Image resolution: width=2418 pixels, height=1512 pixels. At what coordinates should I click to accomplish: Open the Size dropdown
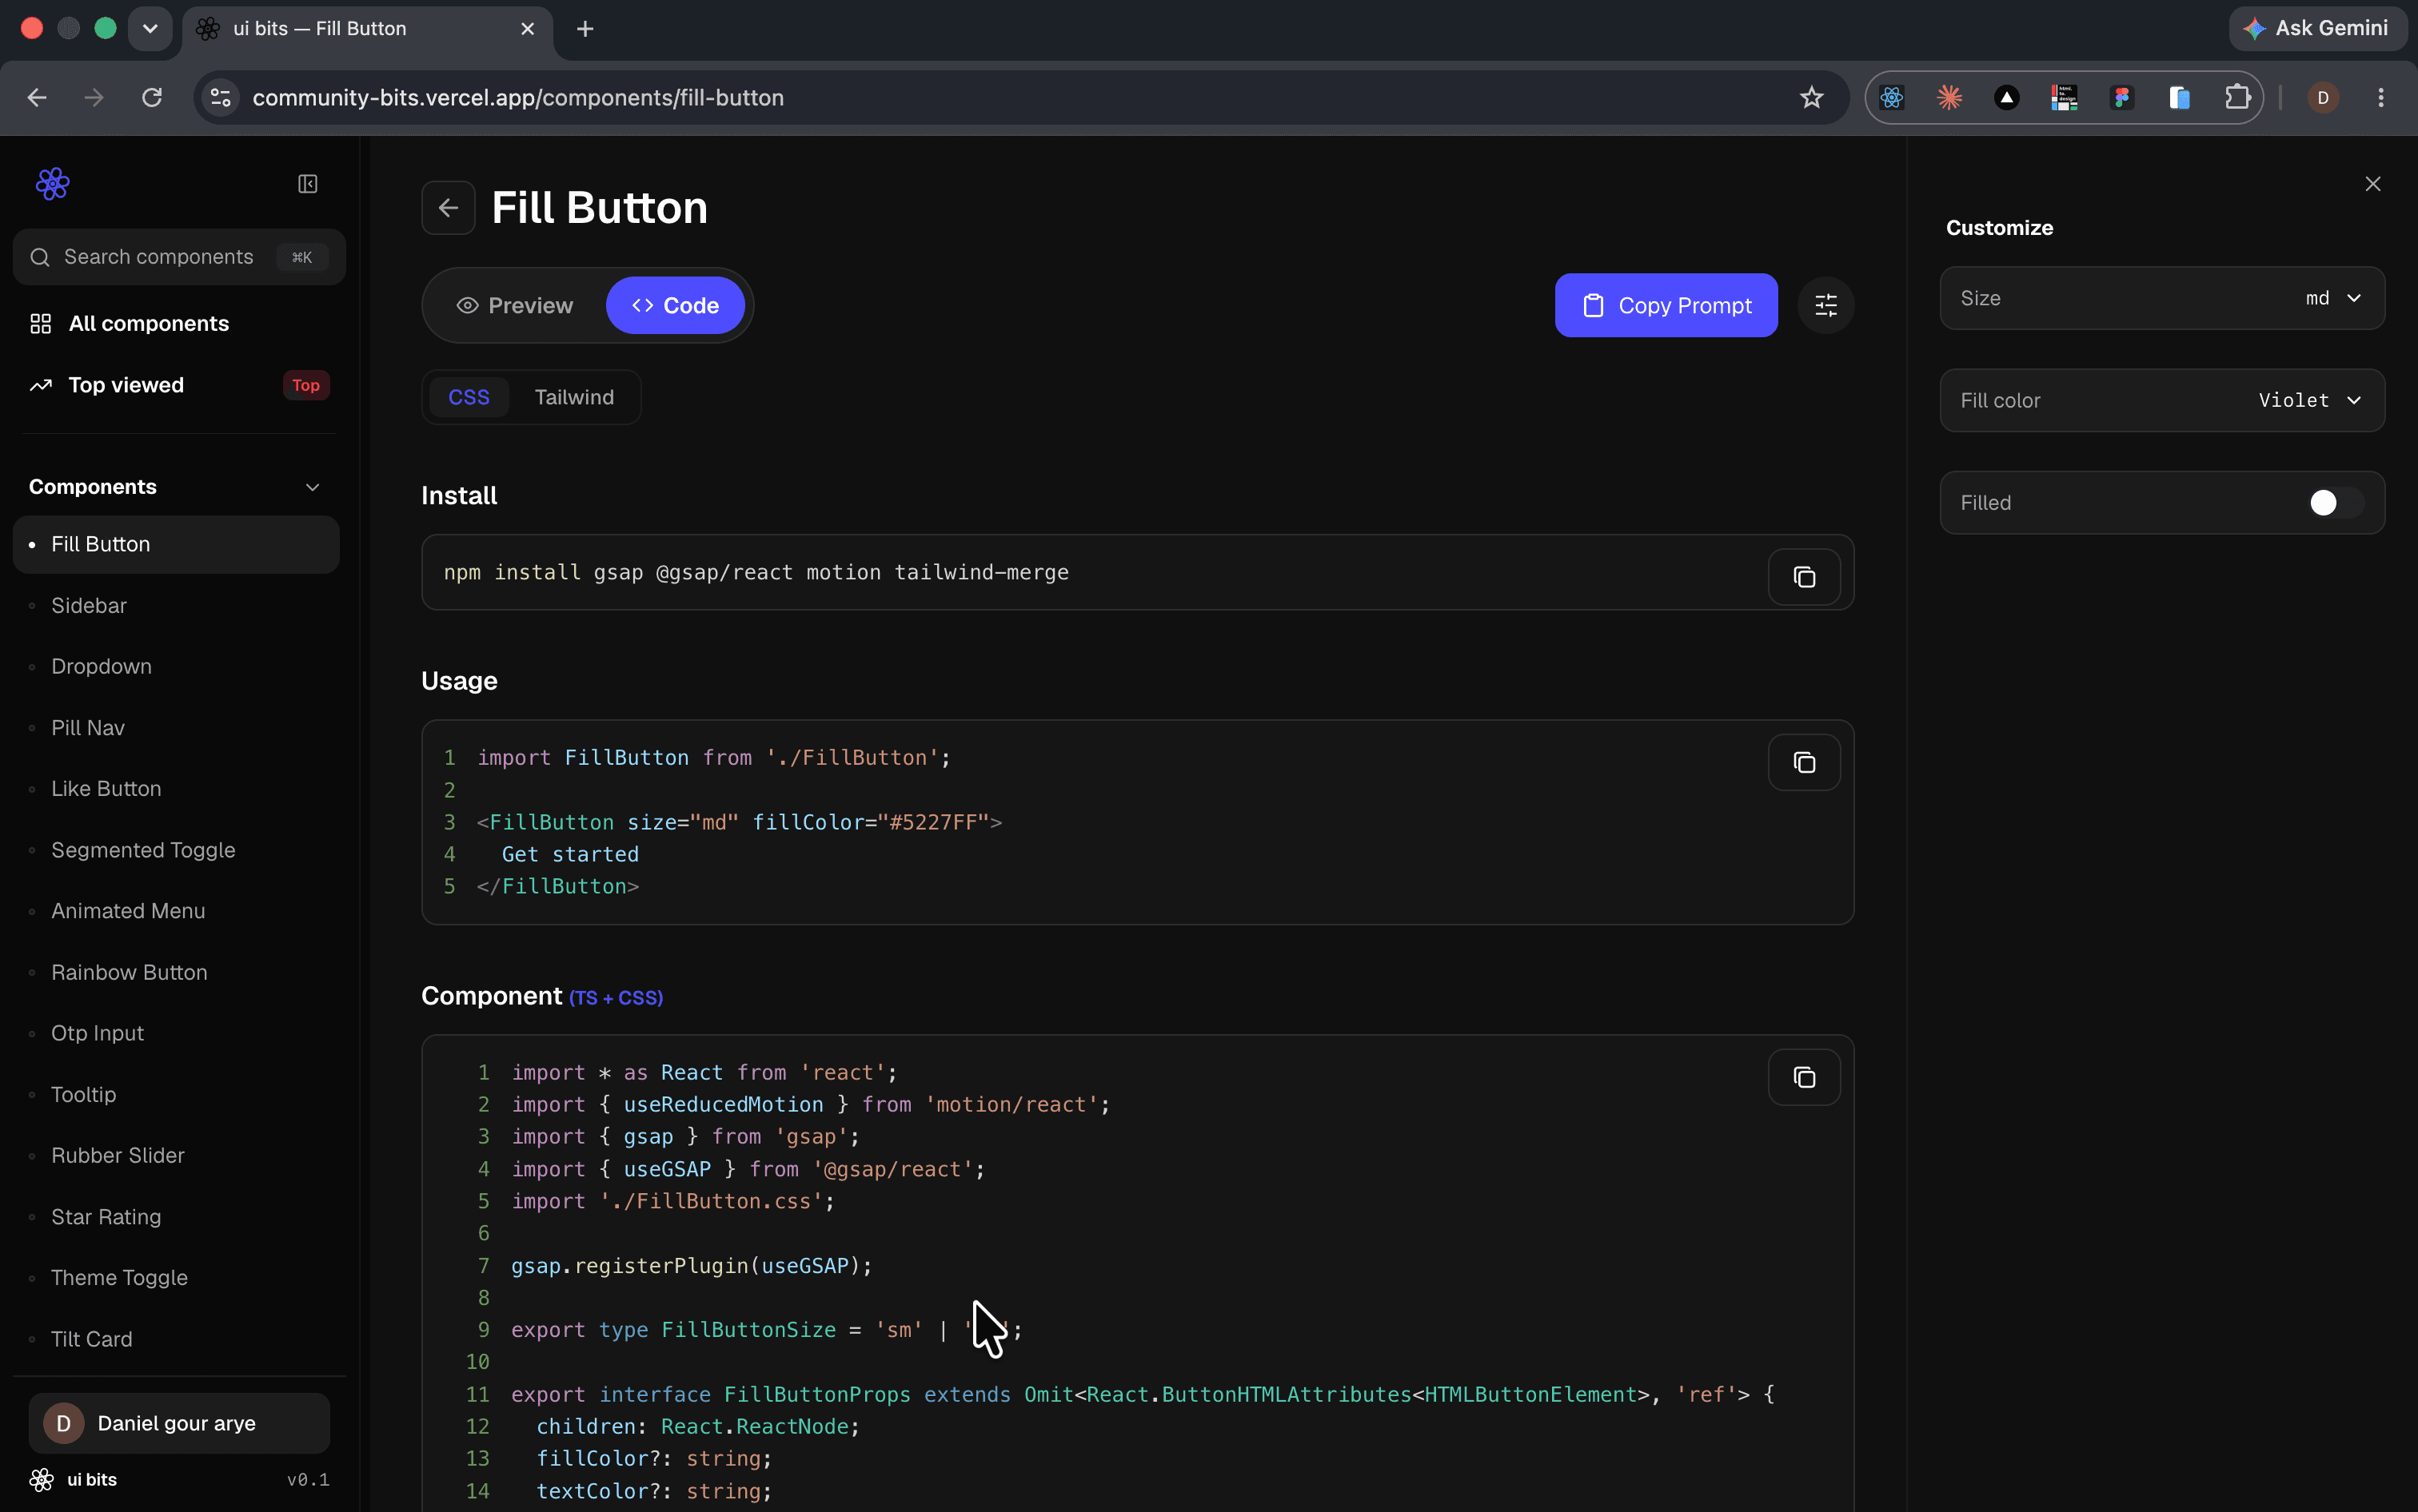click(x=2162, y=298)
